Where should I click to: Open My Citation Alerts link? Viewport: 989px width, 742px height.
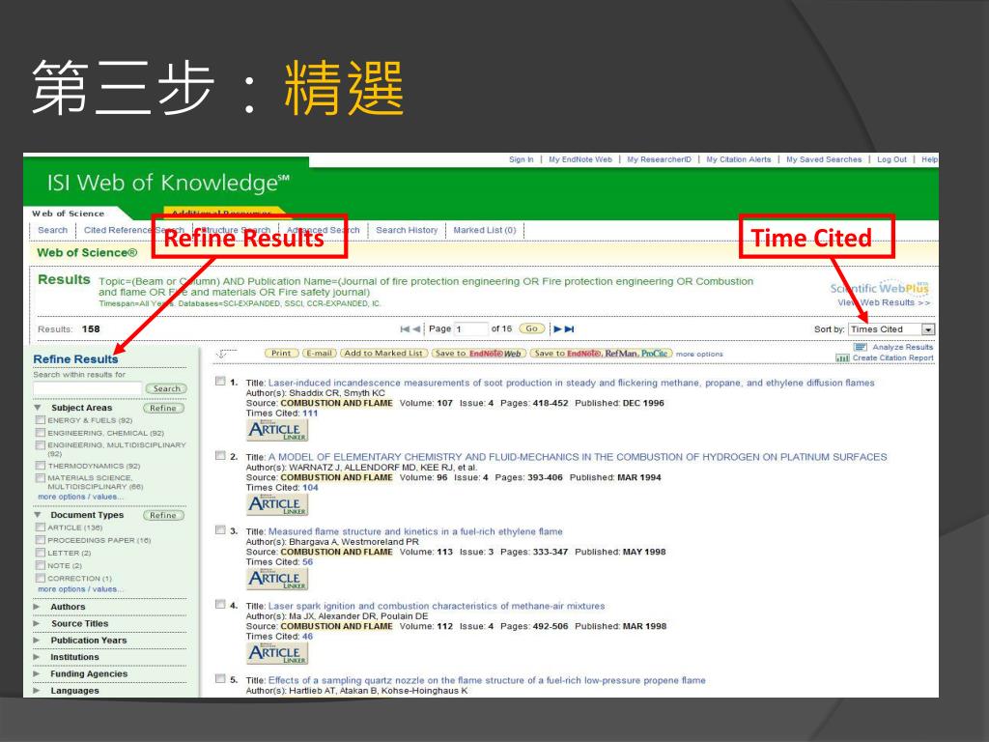click(739, 159)
